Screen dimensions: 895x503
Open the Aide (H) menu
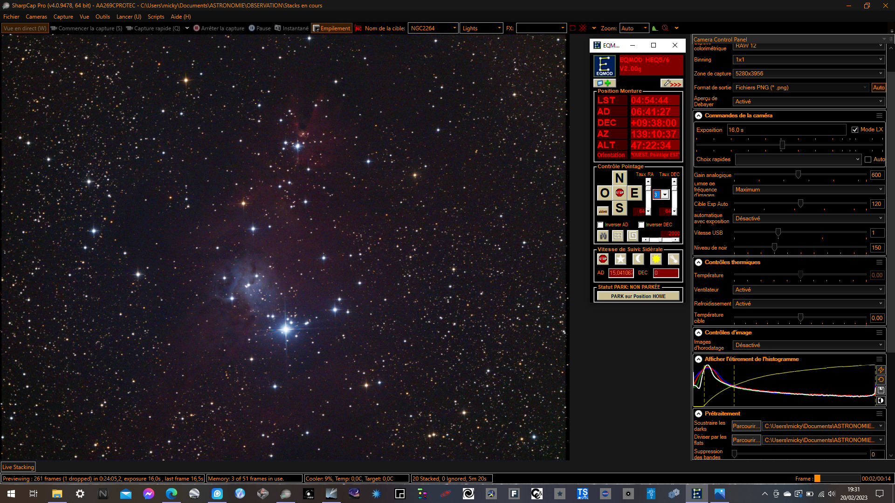point(180,17)
